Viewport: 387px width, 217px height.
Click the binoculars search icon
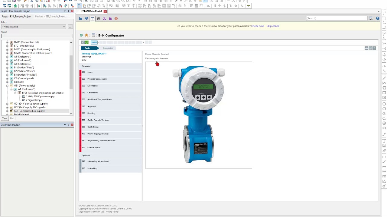99,19
